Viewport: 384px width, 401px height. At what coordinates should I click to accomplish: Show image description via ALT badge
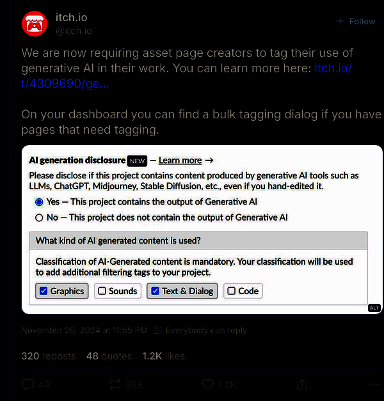[374, 308]
